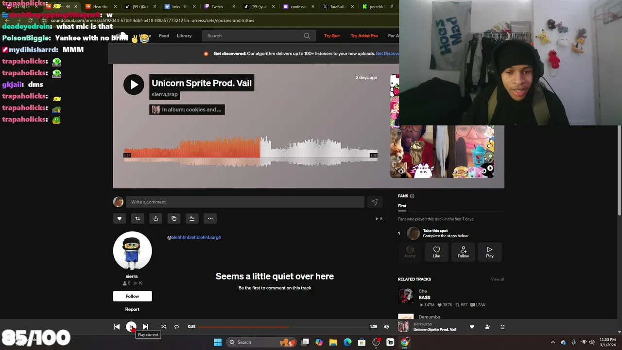Open related track BA$$ by Che
Screen dimensions: 622x350
coord(424,297)
